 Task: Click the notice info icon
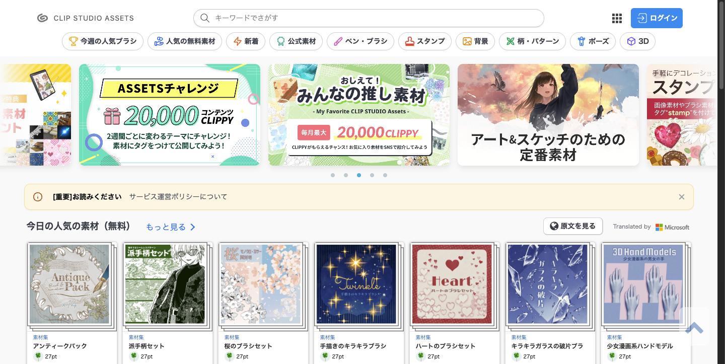pos(38,197)
